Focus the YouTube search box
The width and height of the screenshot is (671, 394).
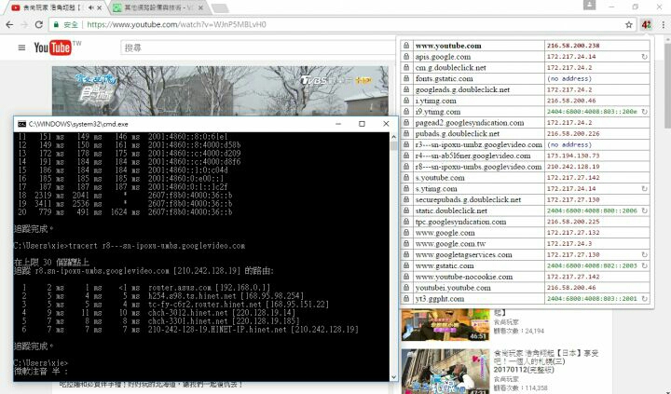pos(257,48)
